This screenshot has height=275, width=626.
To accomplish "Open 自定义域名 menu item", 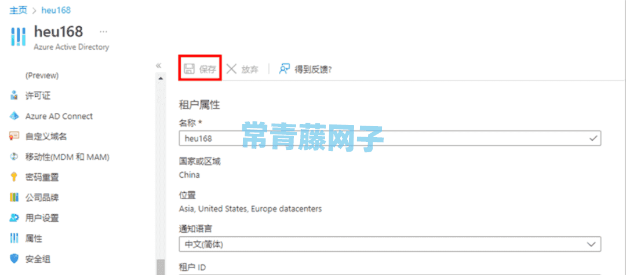I will pos(46,137).
